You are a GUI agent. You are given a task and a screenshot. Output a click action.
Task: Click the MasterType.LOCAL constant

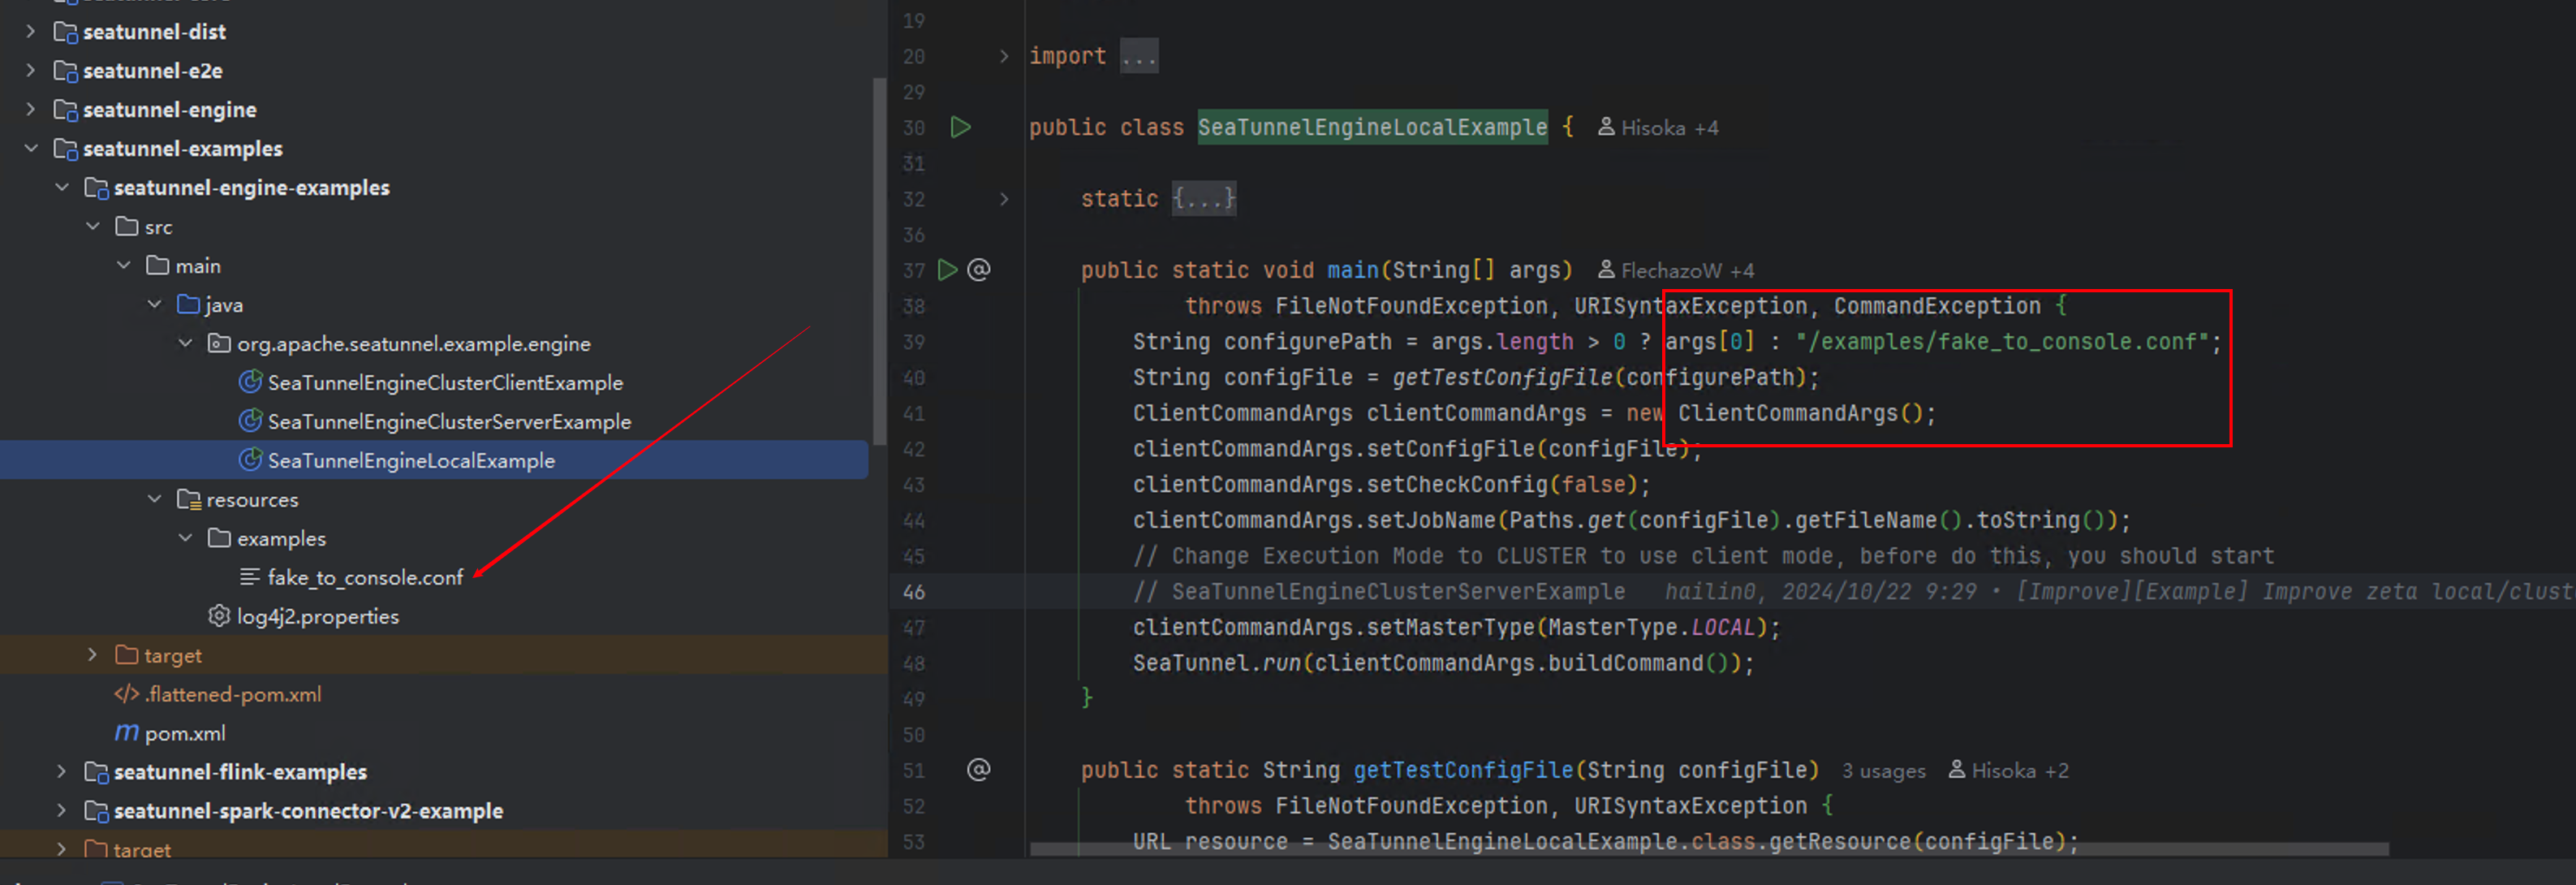pos(1652,628)
